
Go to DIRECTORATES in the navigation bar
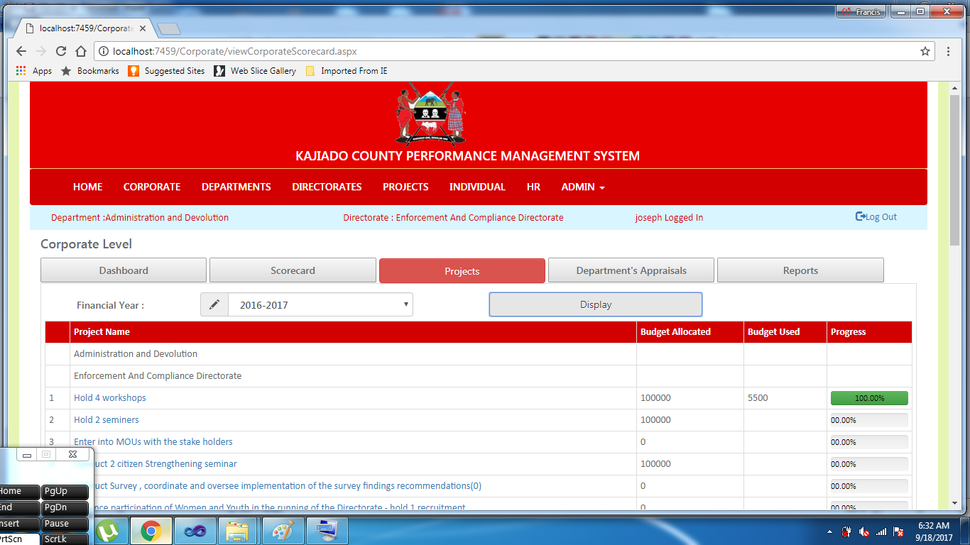click(x=327, y=187)
